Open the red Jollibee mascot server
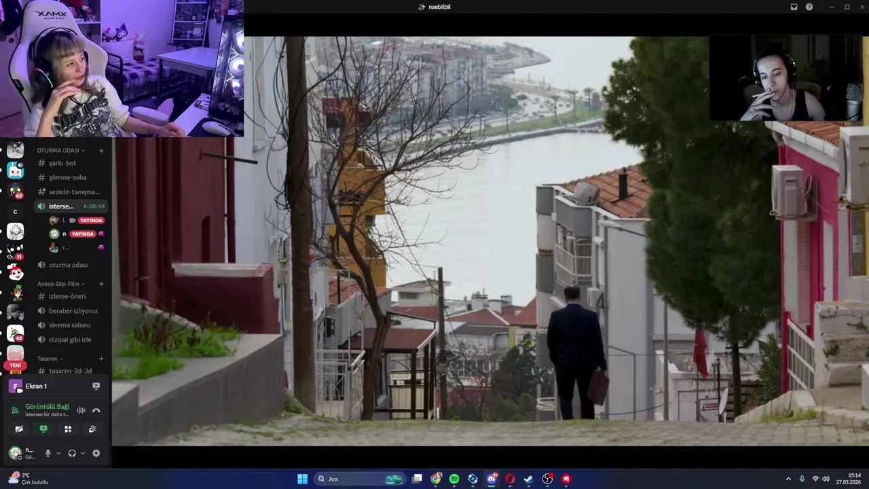The width and height of the screenshot is (869, 489). click(15, 272)
